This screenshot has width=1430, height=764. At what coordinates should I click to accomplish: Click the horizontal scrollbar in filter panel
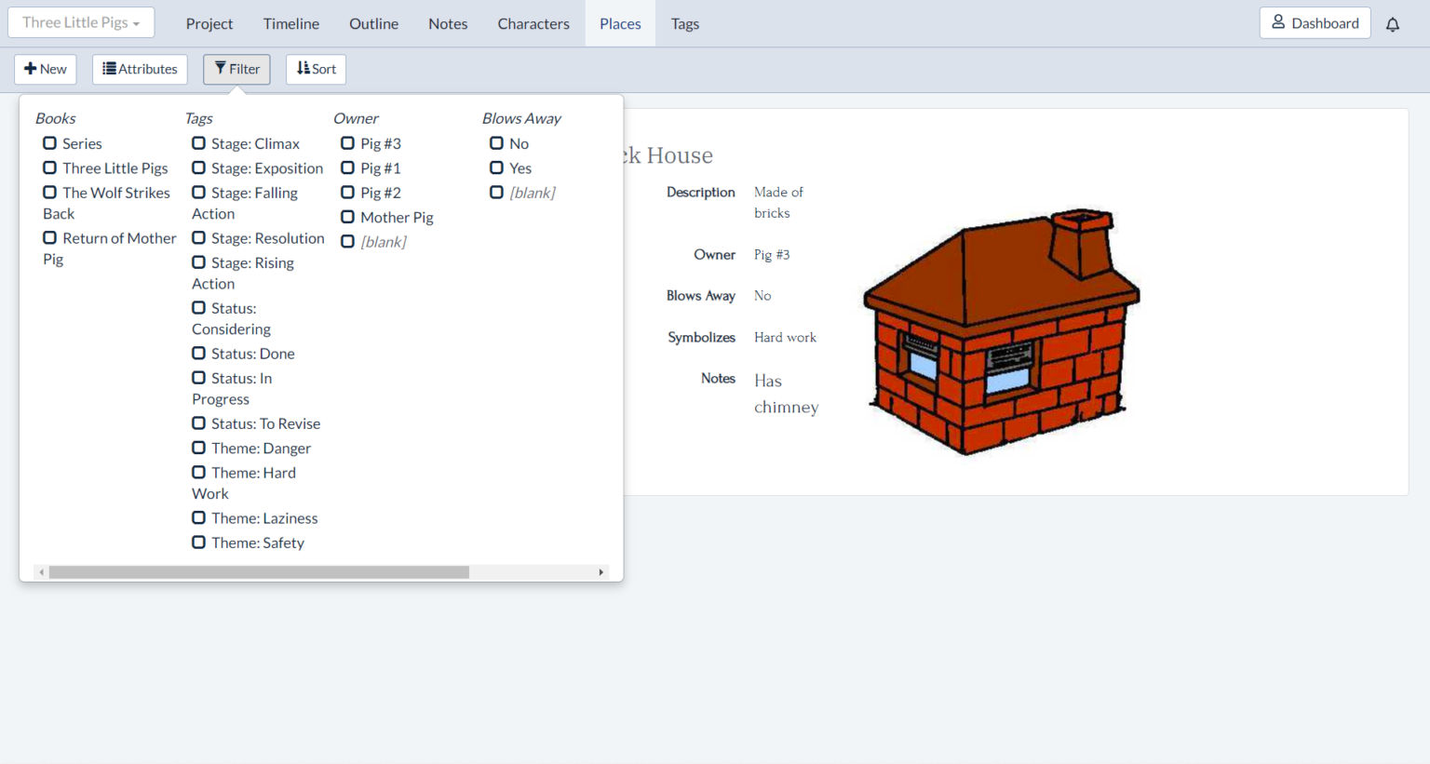259,572
